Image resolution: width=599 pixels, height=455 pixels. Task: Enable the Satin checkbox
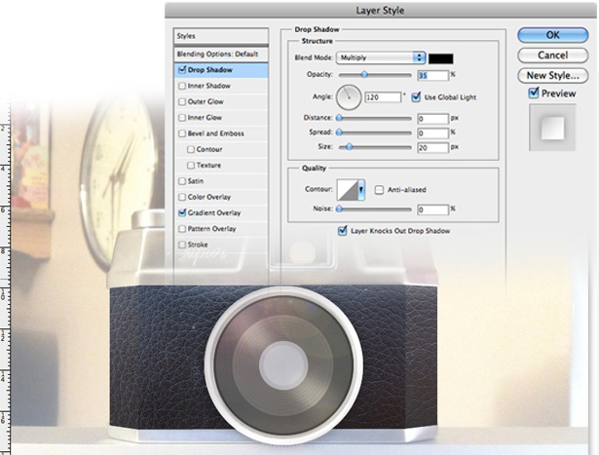click(182, 181)
